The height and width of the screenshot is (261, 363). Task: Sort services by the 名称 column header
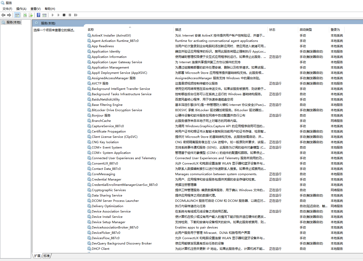91,30
